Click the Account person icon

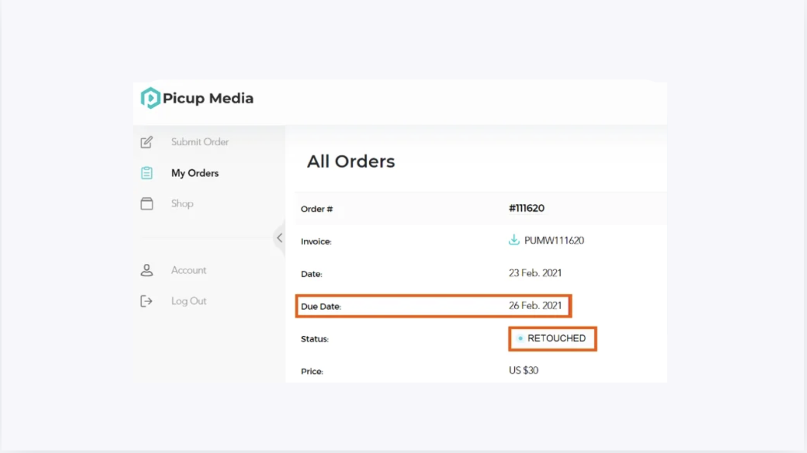(x=147, y=270)
